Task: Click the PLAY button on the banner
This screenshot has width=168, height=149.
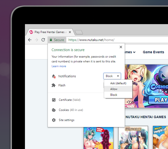Action: [159, 100]
